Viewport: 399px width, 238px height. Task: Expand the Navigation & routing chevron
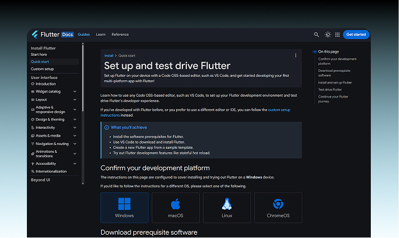coord(75,144)
